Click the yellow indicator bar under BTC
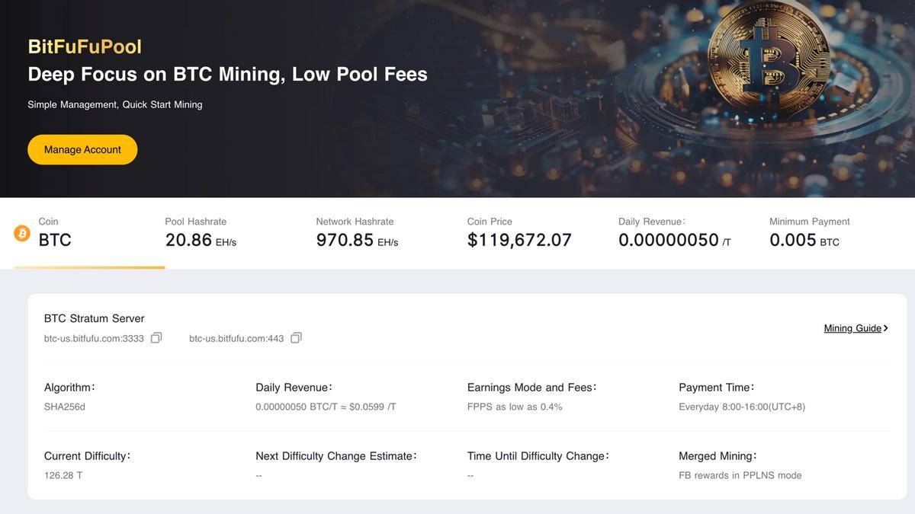 coord(88,268)
